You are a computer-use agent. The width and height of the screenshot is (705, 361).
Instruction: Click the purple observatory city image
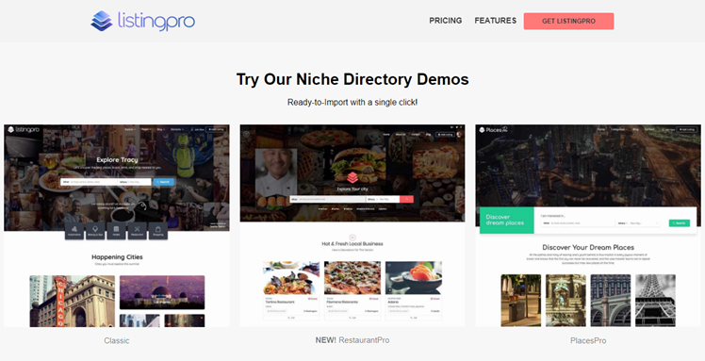click(162, 292)
